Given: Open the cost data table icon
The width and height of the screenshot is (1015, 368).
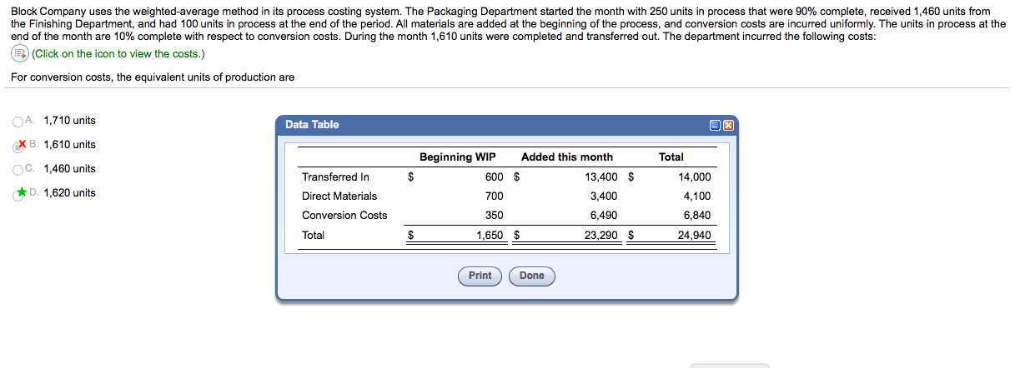Looking at the screenshot, I should [x=19, y=54].
